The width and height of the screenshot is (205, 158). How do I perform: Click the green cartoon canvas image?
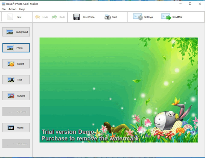119,90
